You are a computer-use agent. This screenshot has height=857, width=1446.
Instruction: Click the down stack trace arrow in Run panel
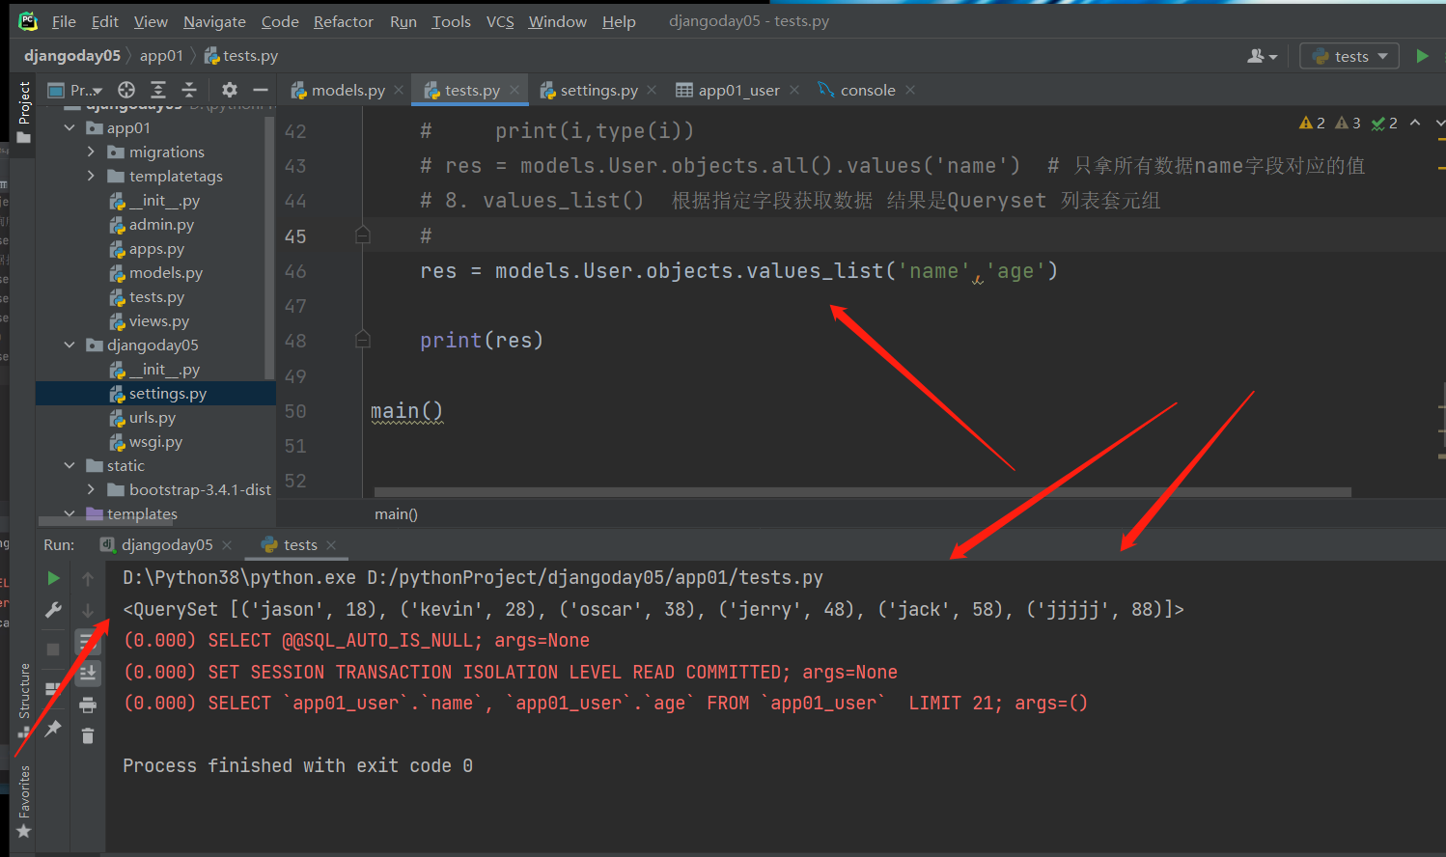(88, 610)
